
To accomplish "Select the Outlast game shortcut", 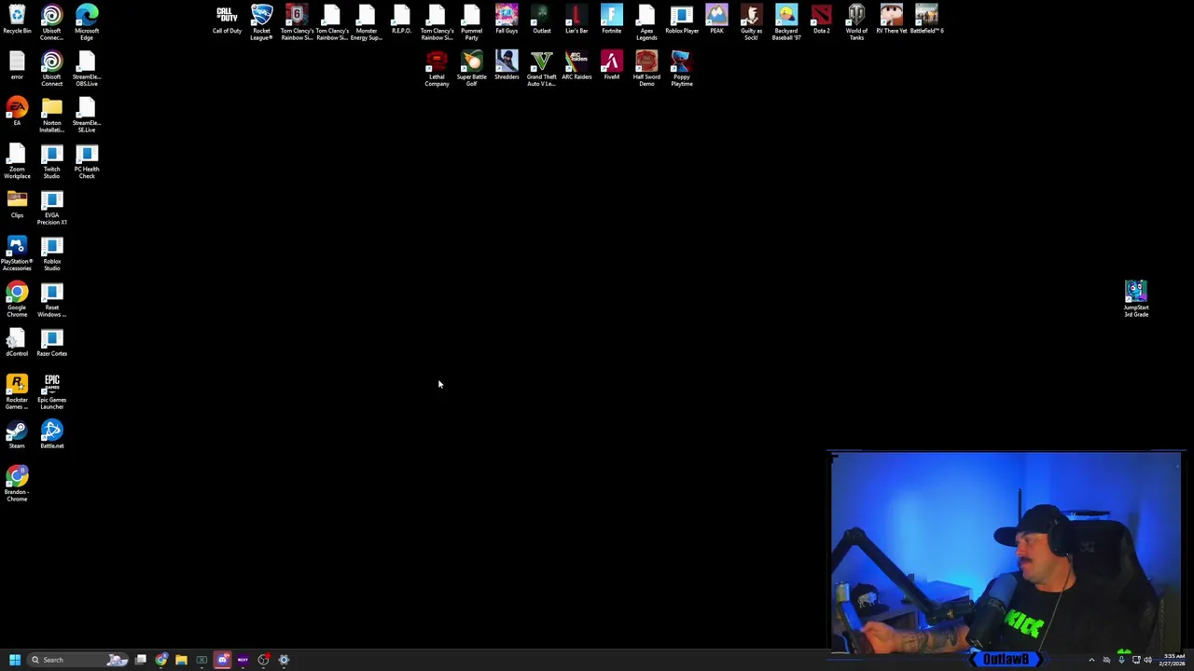I will tap(541, 20).
